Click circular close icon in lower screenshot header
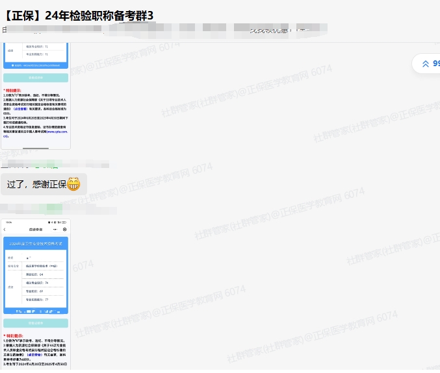440x373 pixels. point(64,230)
